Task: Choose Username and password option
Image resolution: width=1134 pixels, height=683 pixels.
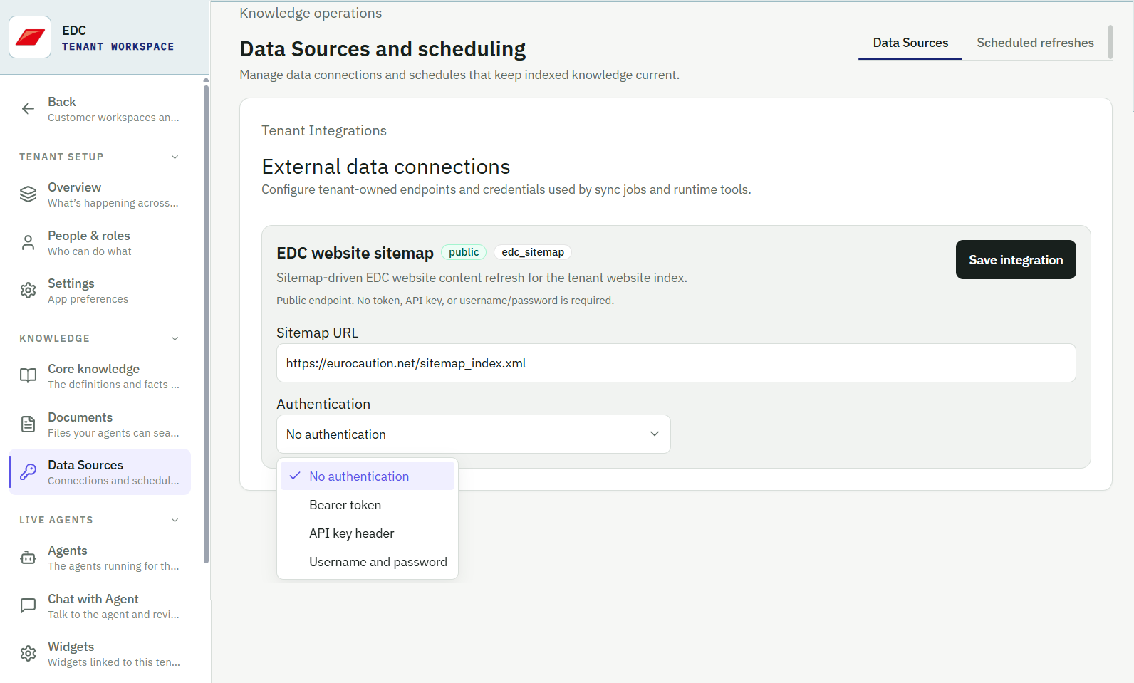Action: 368,562
